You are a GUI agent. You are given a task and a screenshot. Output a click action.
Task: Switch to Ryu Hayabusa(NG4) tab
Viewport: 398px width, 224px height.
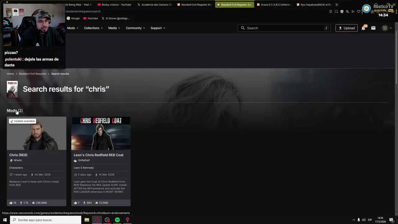click(314, 5)
